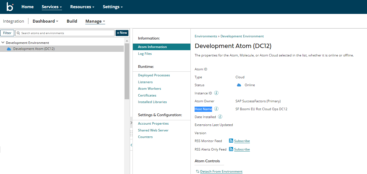Click the SAP SuccessFactors (Primary) owner value
The width and height of the screenshot is (367, 174).
[x=258, y=101]
